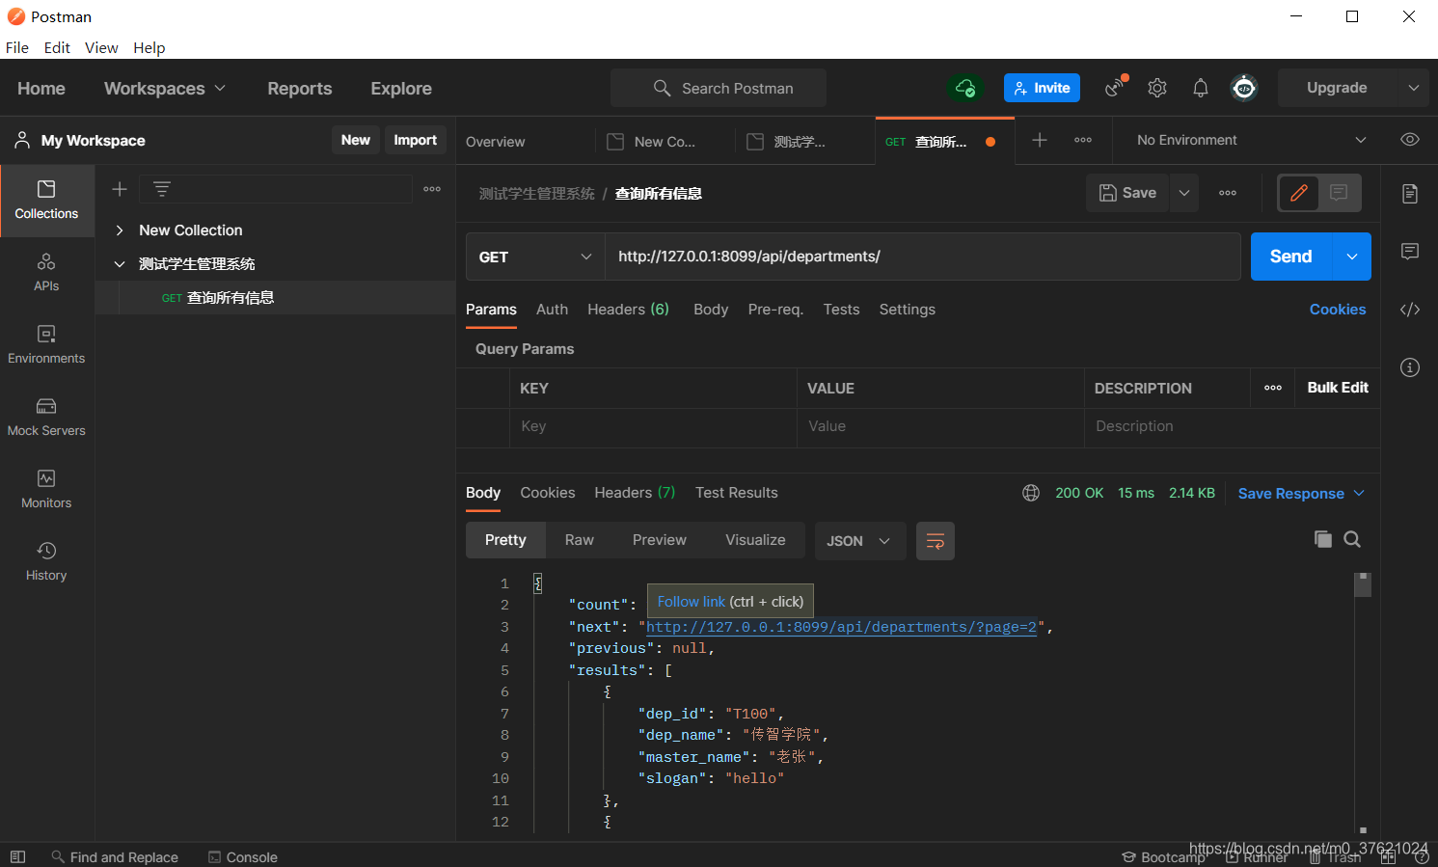Viewport: 1438px width, 867px height.
Task: Search within the response body
Action: coord(1352,539)
